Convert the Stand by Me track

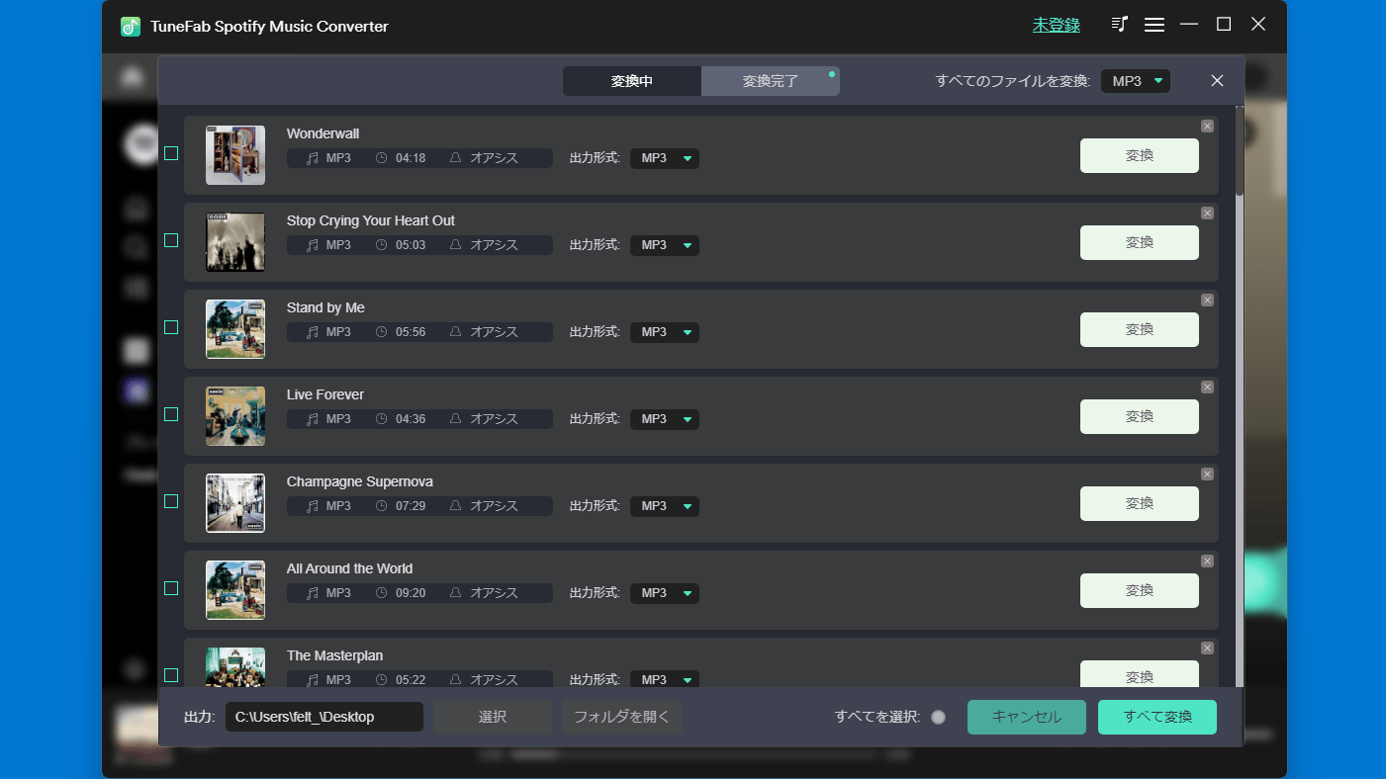pyautogui.click(x=1140, y=329)
